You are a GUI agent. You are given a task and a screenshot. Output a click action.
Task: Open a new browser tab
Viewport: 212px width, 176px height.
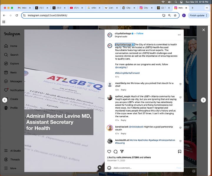tap(192, 8)
